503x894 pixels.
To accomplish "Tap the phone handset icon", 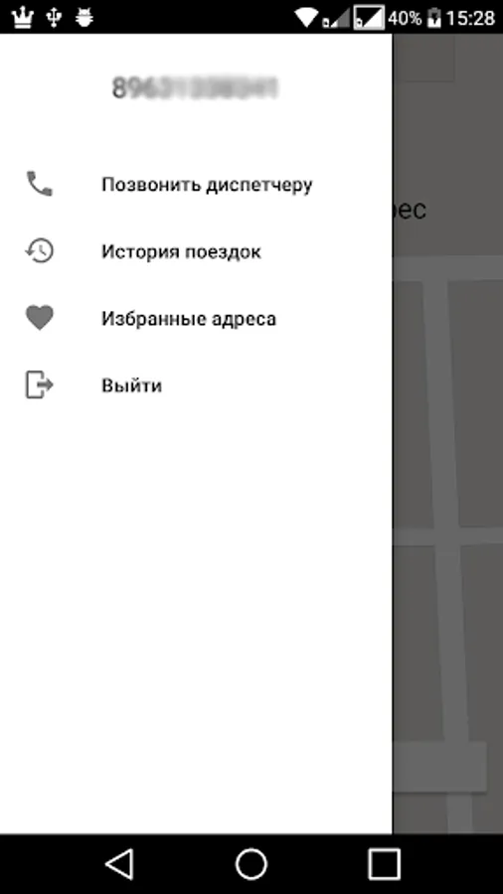I will pos(40,184).
